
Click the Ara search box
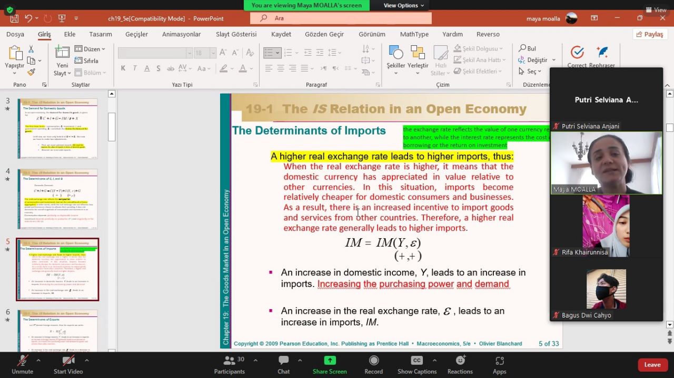340,18
